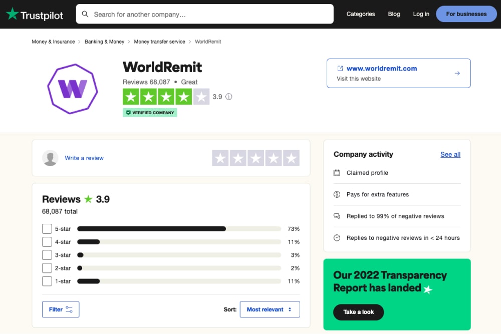Image resolution: width=501 pixels, height=334 pixels.
Task: Click the Write a review link
Action: [84, 158]
